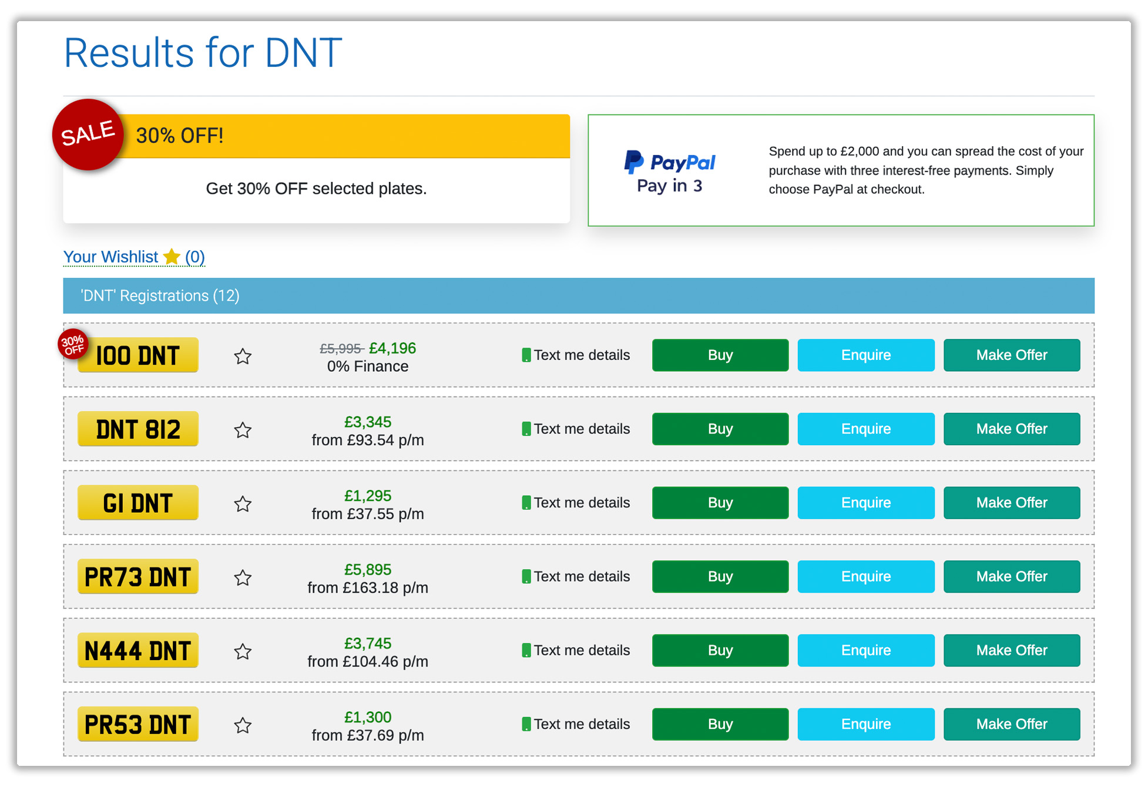1148x787 pixels.
Task: Click the red SALE badge
Action: click(x=88, y=134)
